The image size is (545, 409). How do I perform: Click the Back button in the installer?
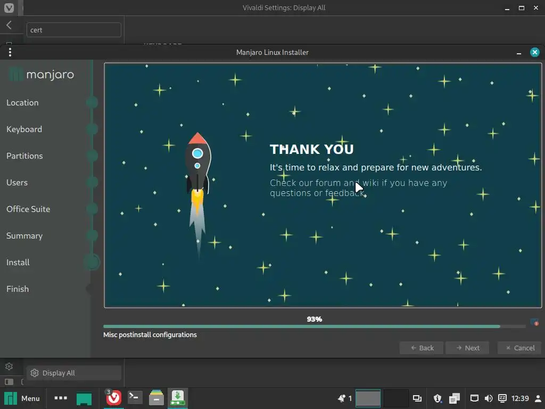(x=422, y=348)
